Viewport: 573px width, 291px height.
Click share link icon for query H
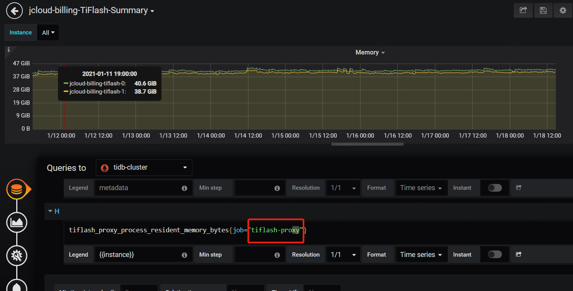pyautogui.click(x=519, y=254)
